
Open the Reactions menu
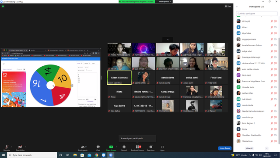click(x=150, y=148)
